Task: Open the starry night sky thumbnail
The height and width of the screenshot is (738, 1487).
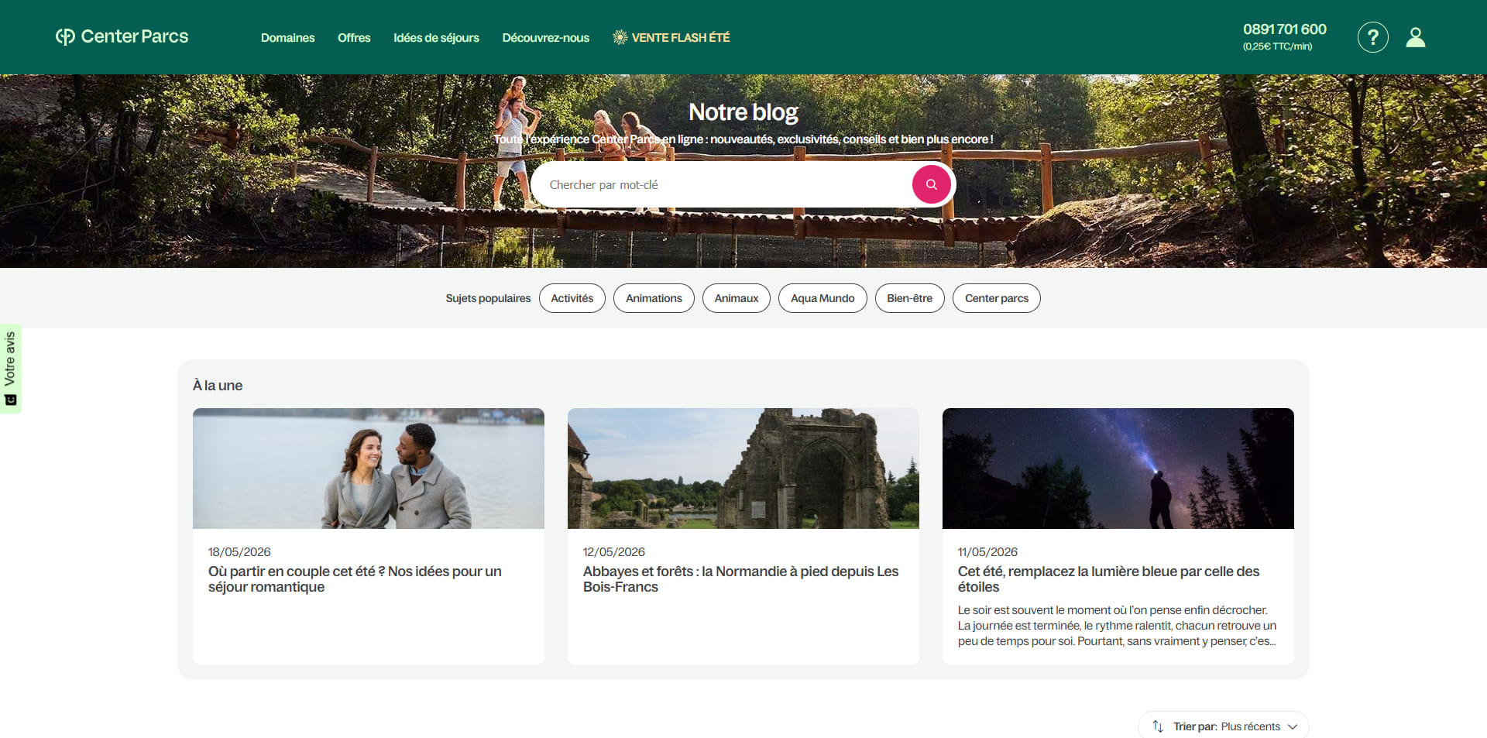Action: [x=1118, y=469]
